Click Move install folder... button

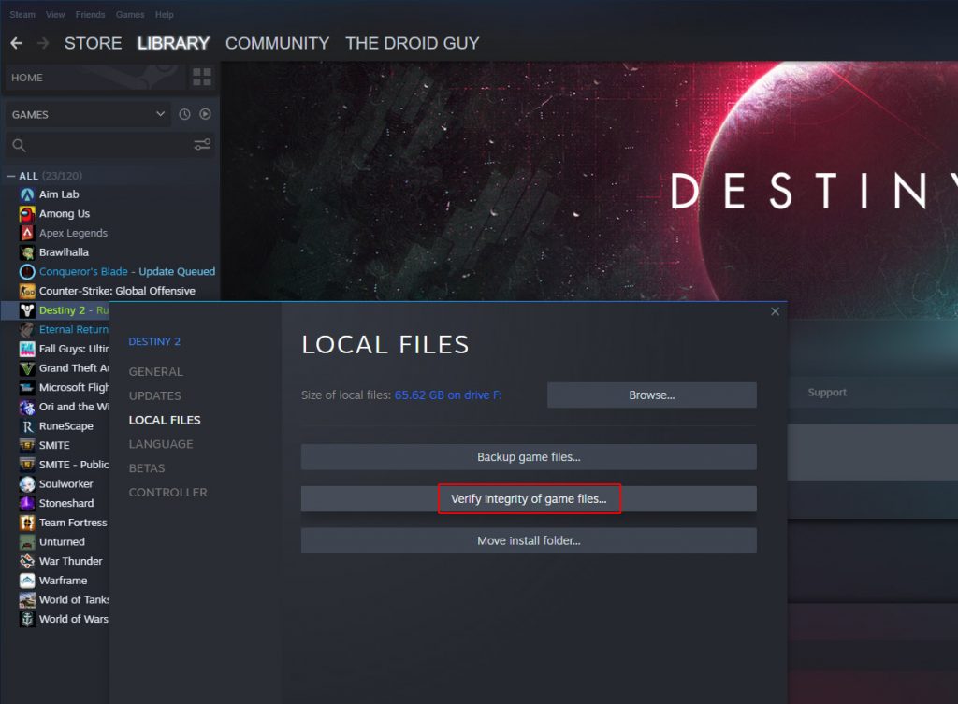pyautogui.click(x=529, y=541)
